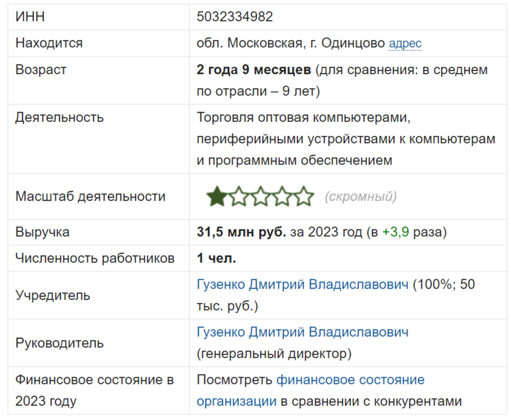Click the gray "(скромный)" scale label

click(x=361, y=197)
